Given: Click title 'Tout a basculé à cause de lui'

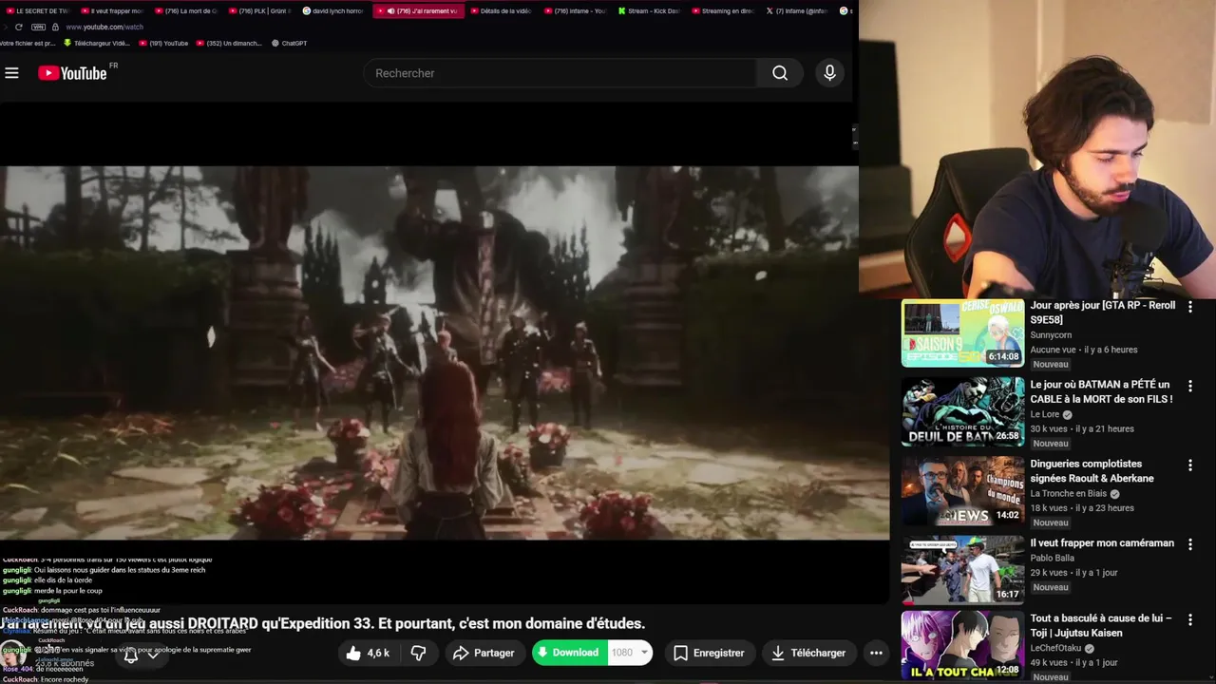Looking at the screenshot, I should (x=1101, y=625).
